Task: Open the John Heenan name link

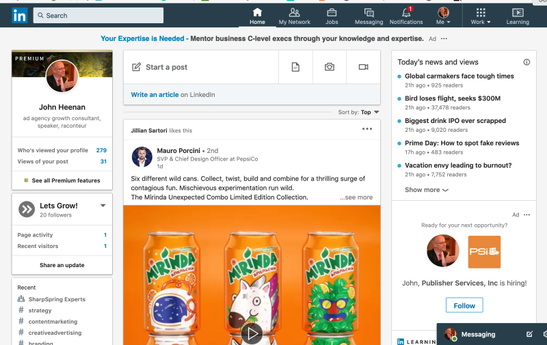Action: click(62, 107)
